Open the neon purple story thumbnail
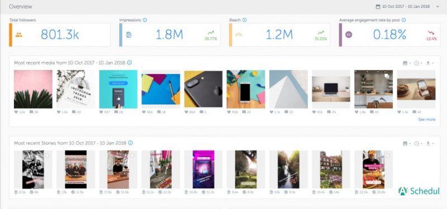The width and height of the screenshot is (447, 209). tap(203, 169)
